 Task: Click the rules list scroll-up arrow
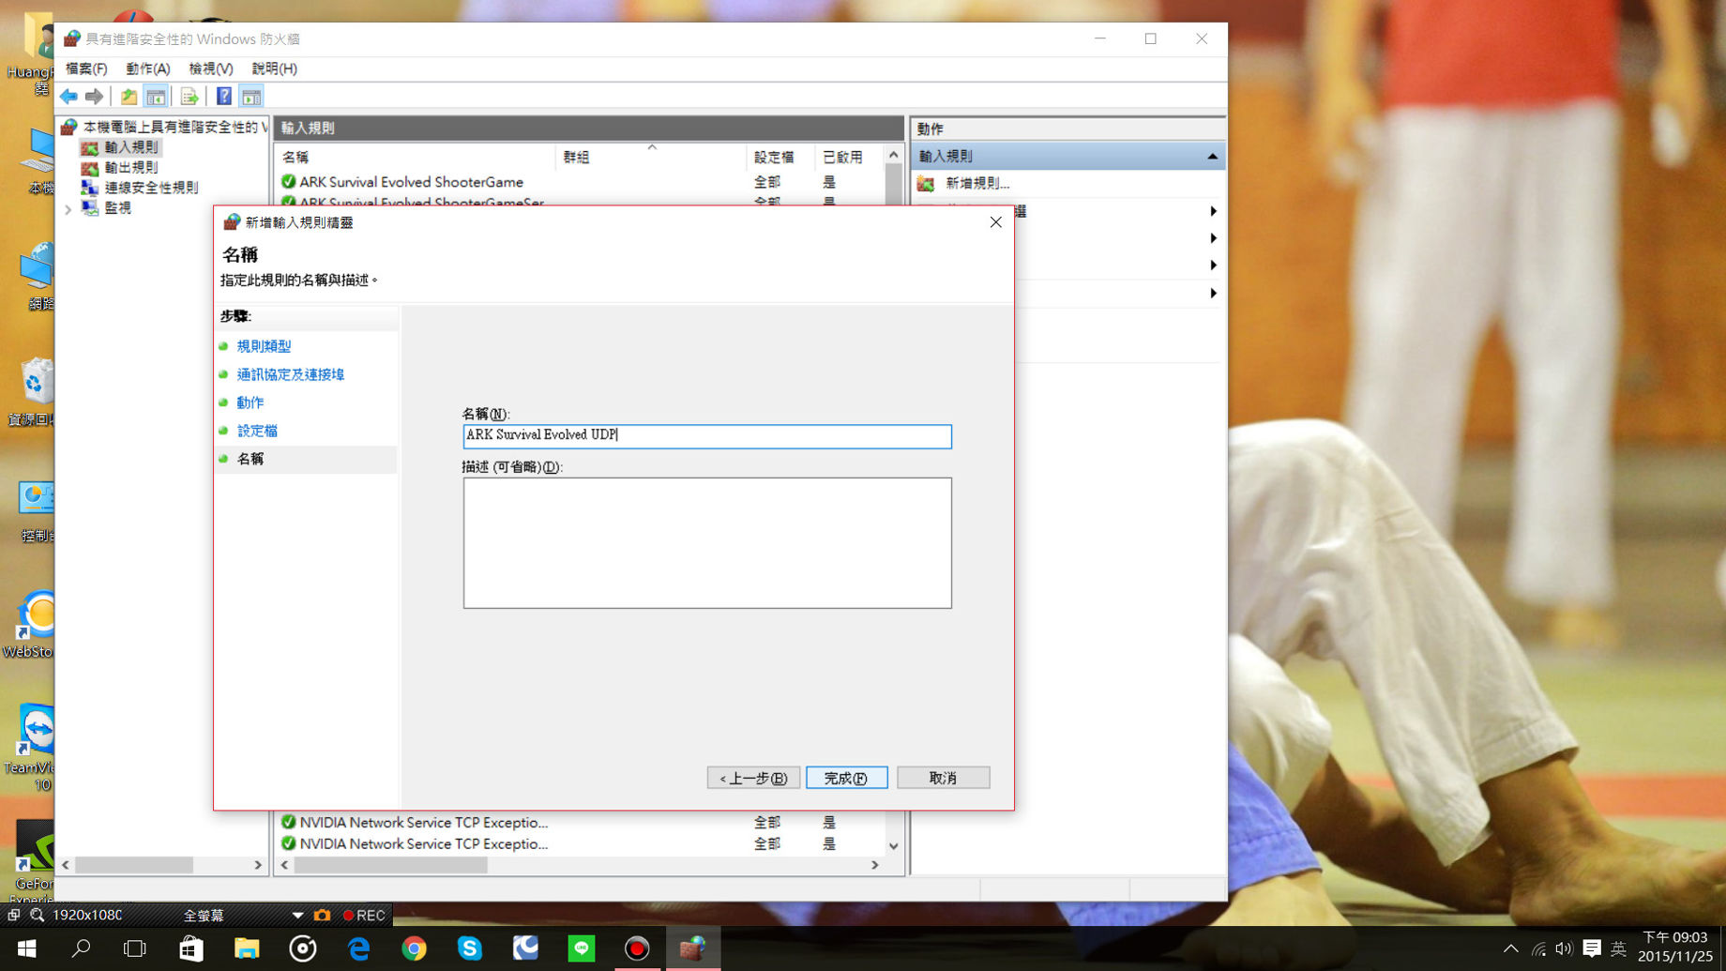893,156
